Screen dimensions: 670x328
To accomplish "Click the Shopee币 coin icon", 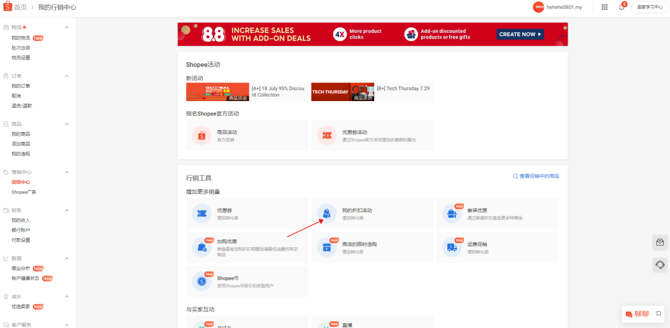I will click(201, 281).
